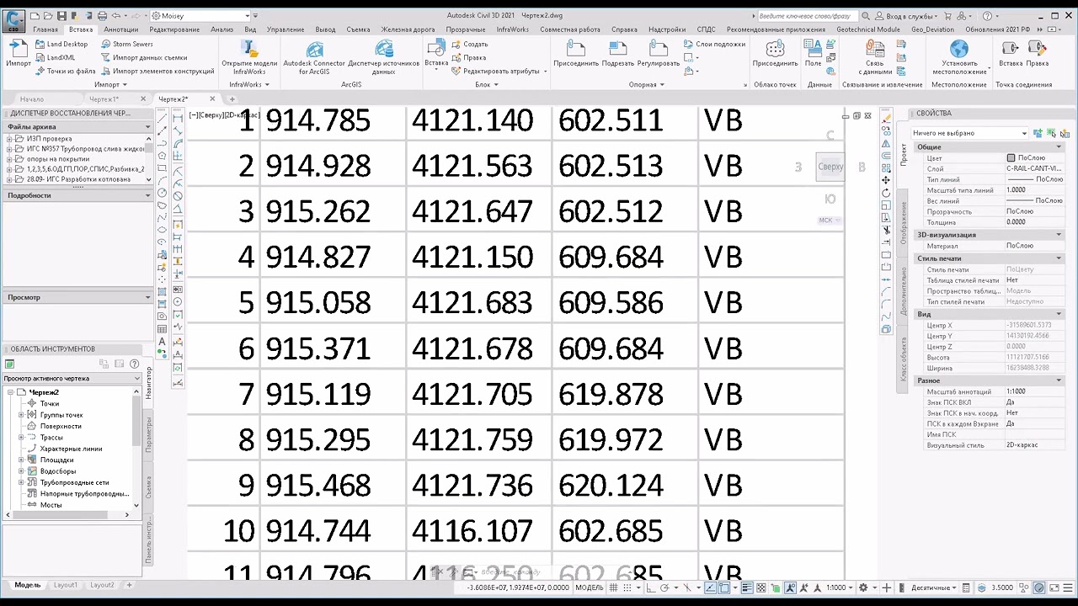Open the Главная ribbon tab
1078x606 pixels.
45,29
